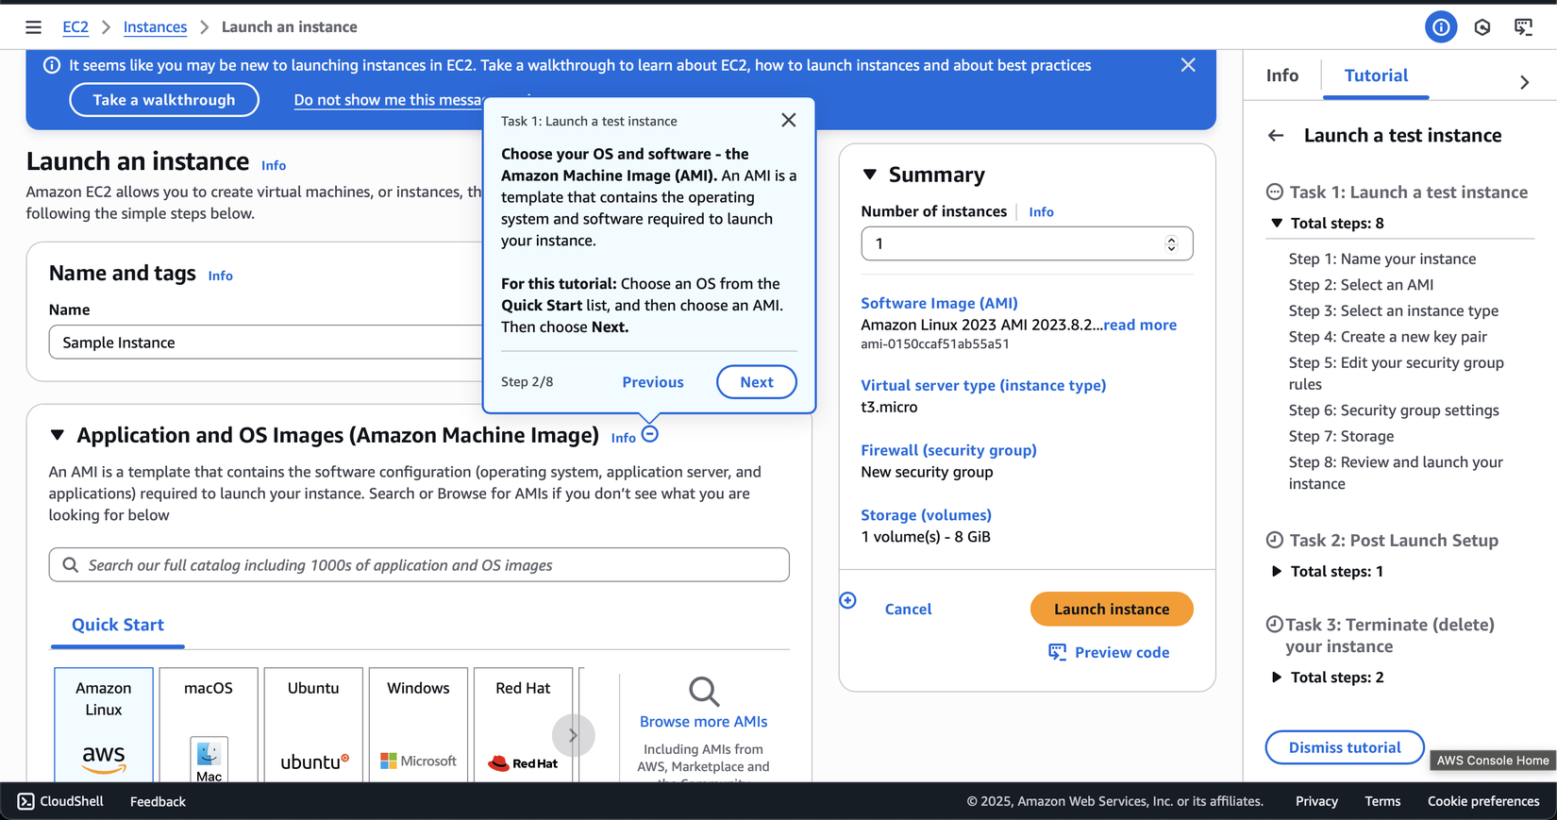The image size is (1557, 820).
Task: Expand Task 2 Total steps: 1
Action: click(1277, 572)
